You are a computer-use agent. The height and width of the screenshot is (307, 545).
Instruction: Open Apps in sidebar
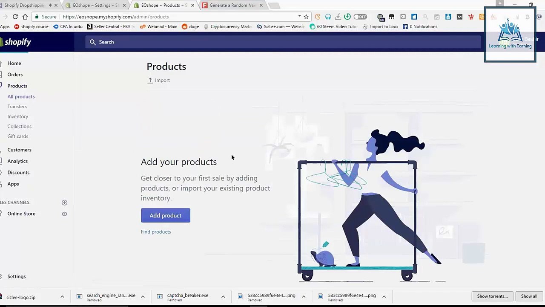click(x=13, y=184)
